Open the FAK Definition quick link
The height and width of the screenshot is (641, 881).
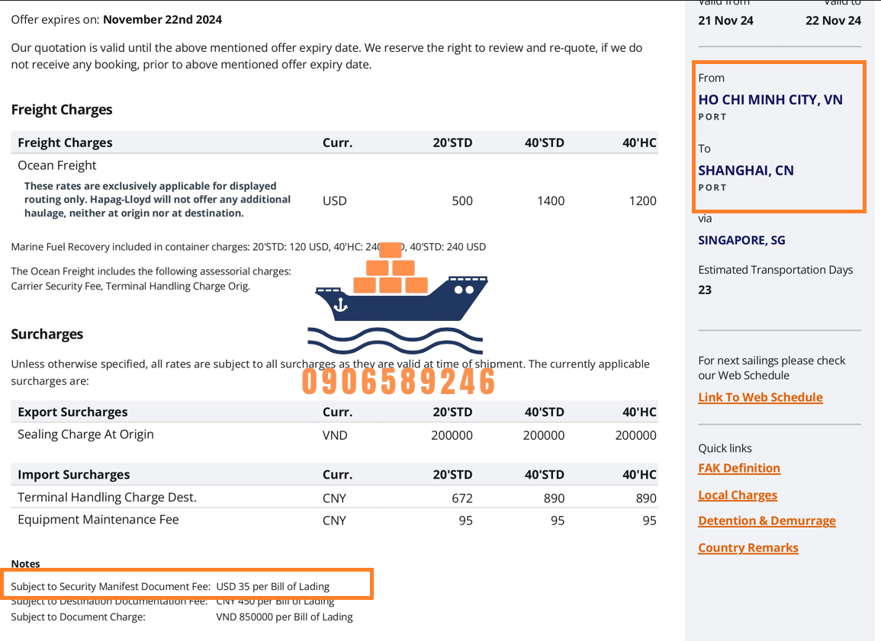tap(739, 468)
